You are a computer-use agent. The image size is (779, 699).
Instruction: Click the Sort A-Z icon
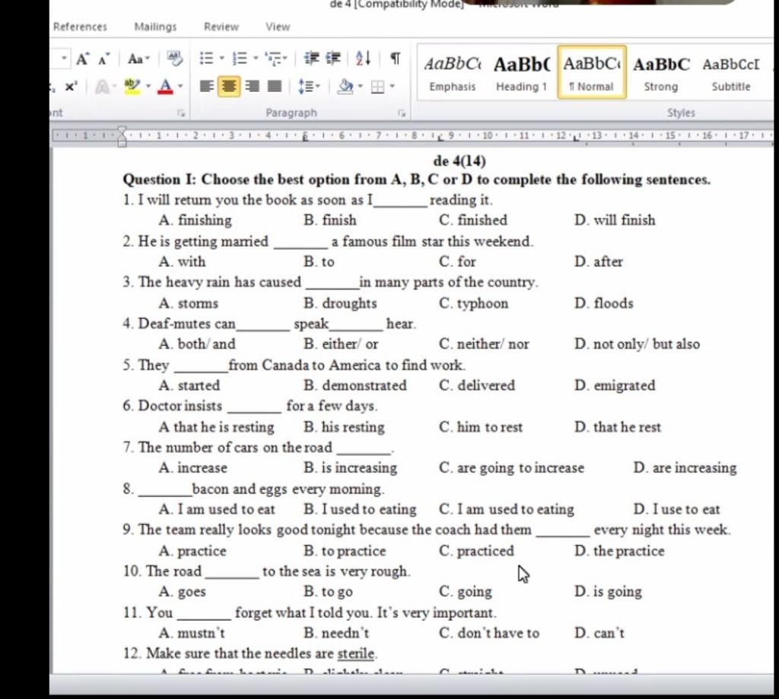tap(363, 59)
